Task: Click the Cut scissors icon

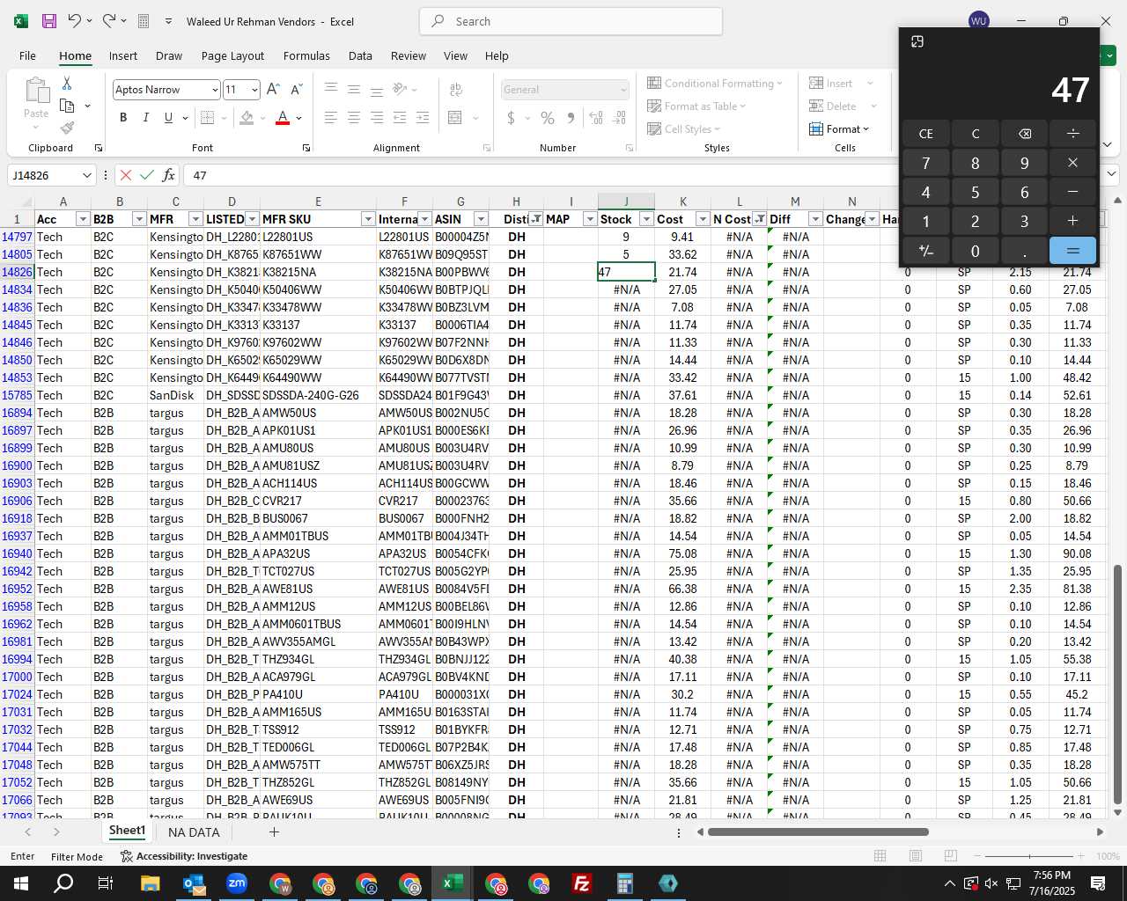Action: click(x=67, y=84)
